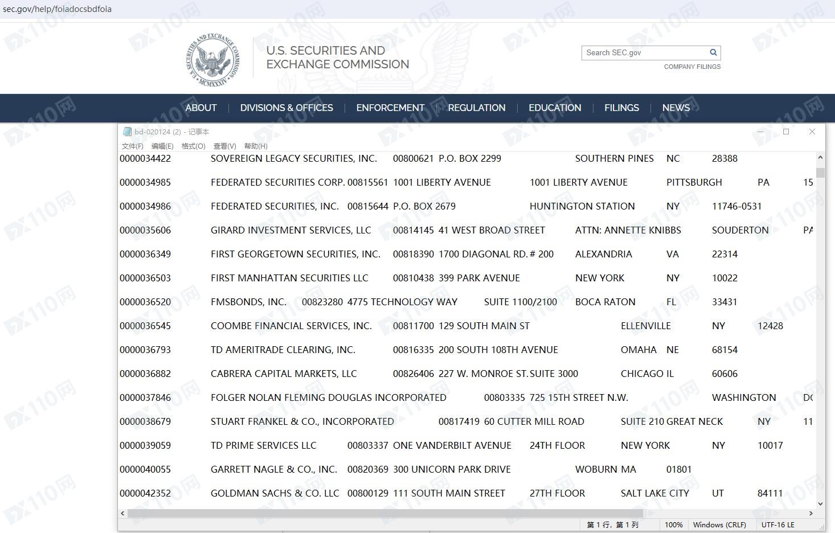835x533 pixels.
Task: Click UTF-16 LE encoding in status bar
Action: [x=778, y=524]
